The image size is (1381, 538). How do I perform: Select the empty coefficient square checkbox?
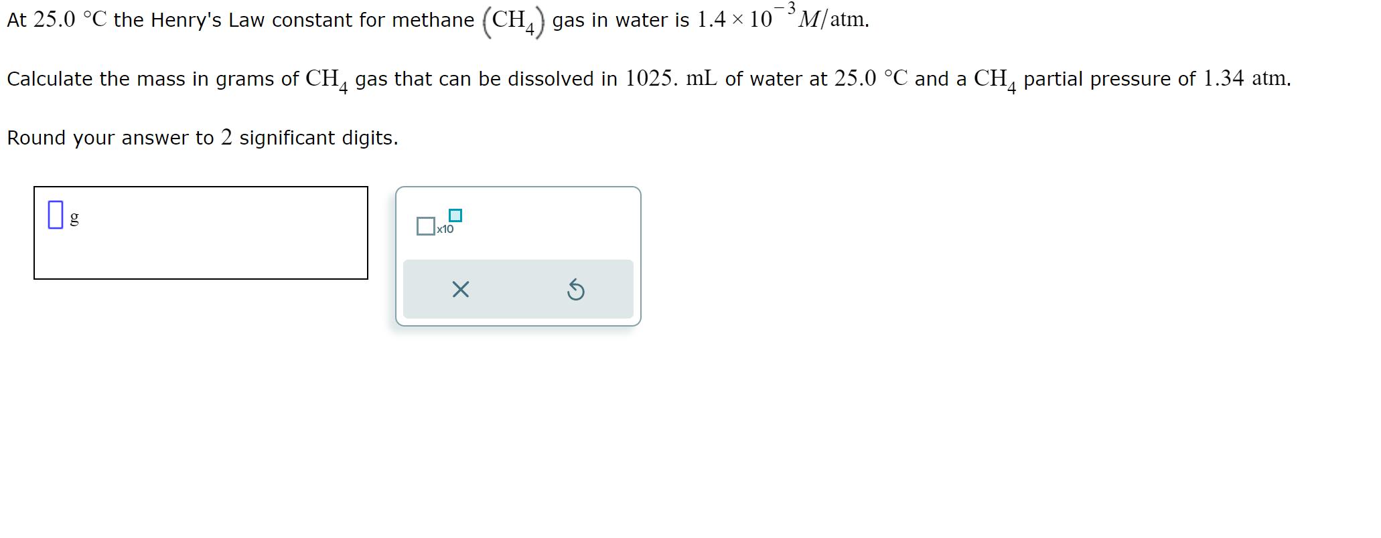426,226
